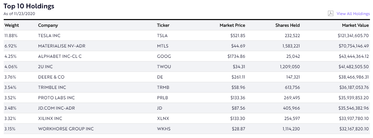
Task: Select the XILINX INC row
Action: [50, 118]
